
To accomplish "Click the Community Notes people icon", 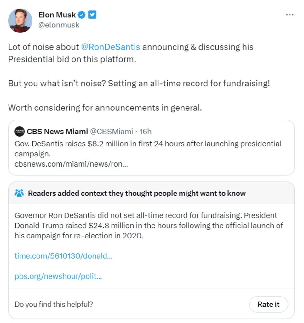I will click(19, 193).
